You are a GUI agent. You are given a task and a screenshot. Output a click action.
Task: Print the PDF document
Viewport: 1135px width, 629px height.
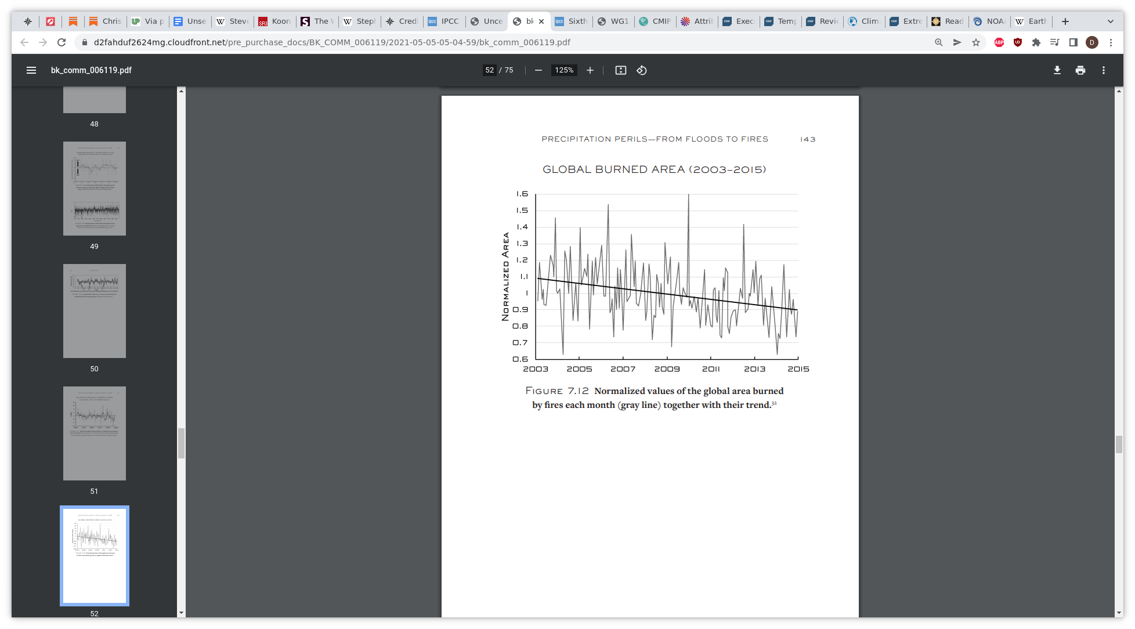click(1080, 70)
